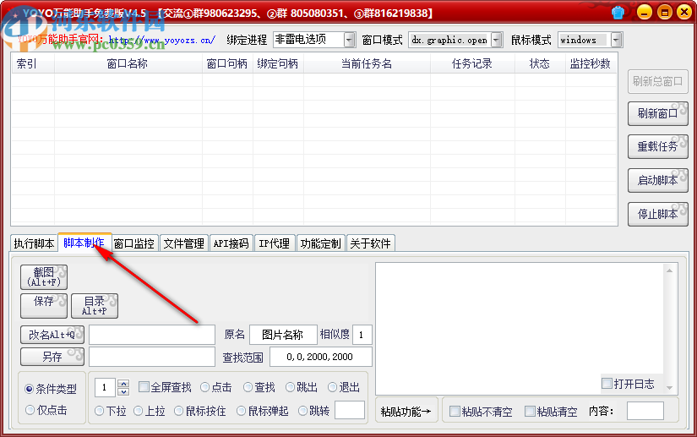The width and height of the screenshot is (697, 437).
Task: Switch to the 脚本制作 tab
Action: coord(84,243)
